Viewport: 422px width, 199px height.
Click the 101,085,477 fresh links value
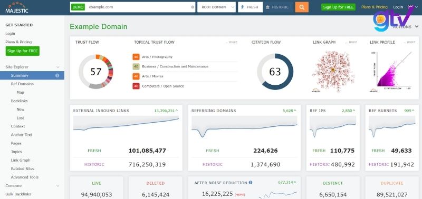(x=147, y=151)
